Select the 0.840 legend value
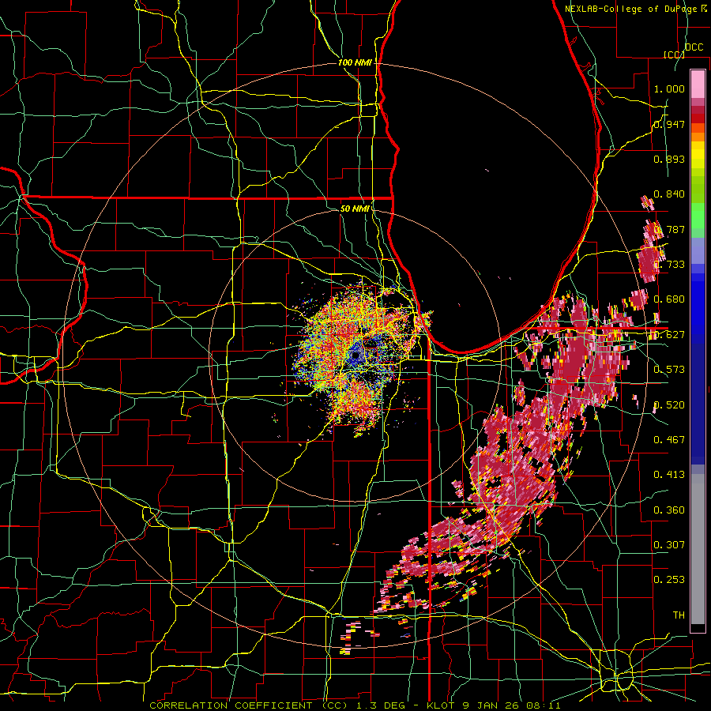This screenshot has width=711, height=711. click(669, 194)
